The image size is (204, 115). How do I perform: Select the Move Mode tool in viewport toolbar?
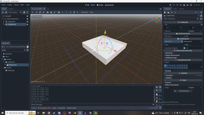point(37,12)
